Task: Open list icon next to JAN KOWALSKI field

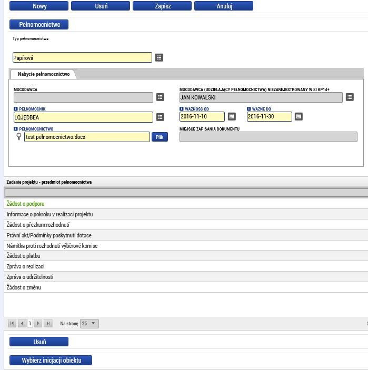Action: [x=350, y=97]
